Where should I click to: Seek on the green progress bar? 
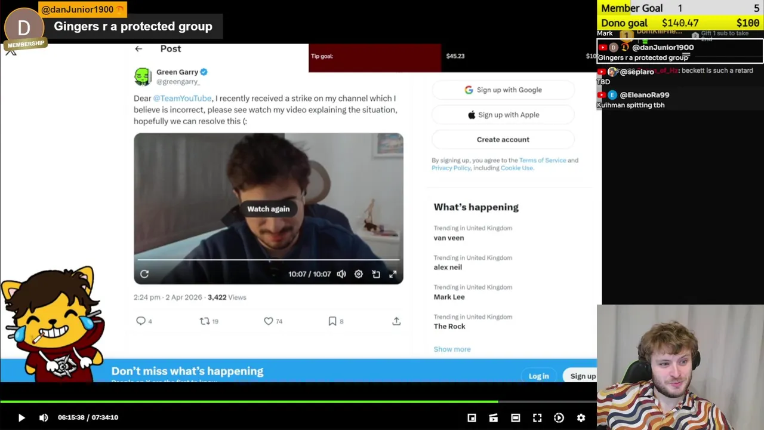(298, 402)
